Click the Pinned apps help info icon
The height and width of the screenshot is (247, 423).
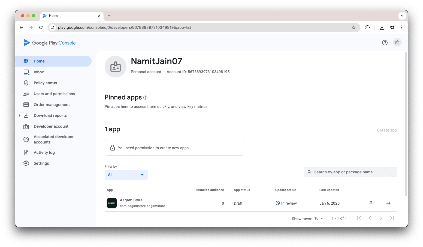coord(145,98)
